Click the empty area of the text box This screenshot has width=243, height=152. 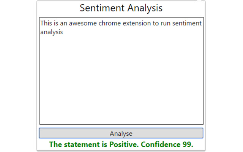(121, 84)
